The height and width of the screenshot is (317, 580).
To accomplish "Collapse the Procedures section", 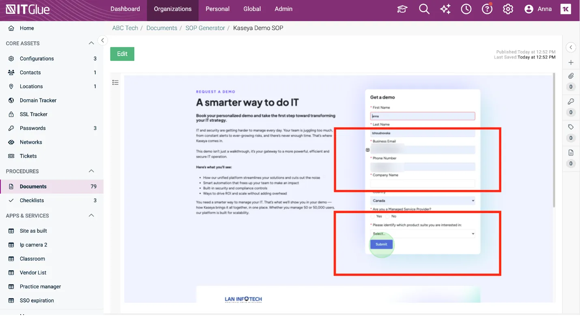I will (x=91, y=171).
